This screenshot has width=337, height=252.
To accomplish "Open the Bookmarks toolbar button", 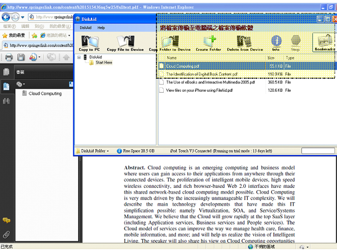I will 324,43.
